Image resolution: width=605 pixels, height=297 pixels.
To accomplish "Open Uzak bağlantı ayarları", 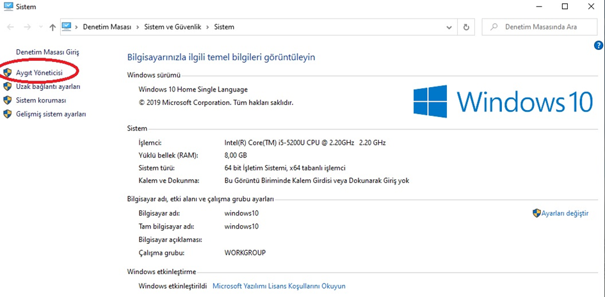I will tap(48, 87).
